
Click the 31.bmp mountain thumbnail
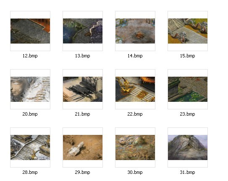(188, 147)
